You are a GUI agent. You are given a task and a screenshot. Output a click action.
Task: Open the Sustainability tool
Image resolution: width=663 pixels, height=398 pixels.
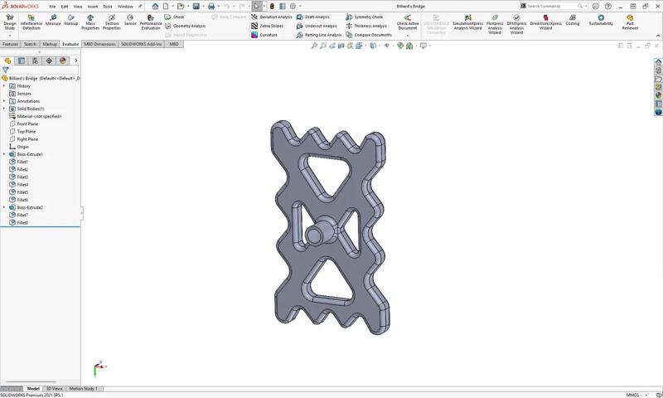pyautogui.click(x=601, y=20)
